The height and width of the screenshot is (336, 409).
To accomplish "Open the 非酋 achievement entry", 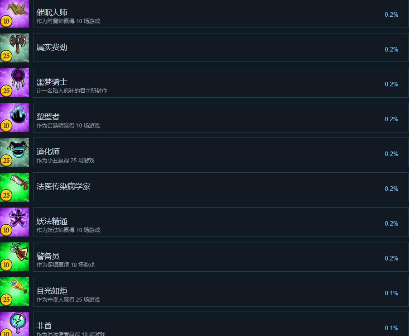I will click(221, 324).
